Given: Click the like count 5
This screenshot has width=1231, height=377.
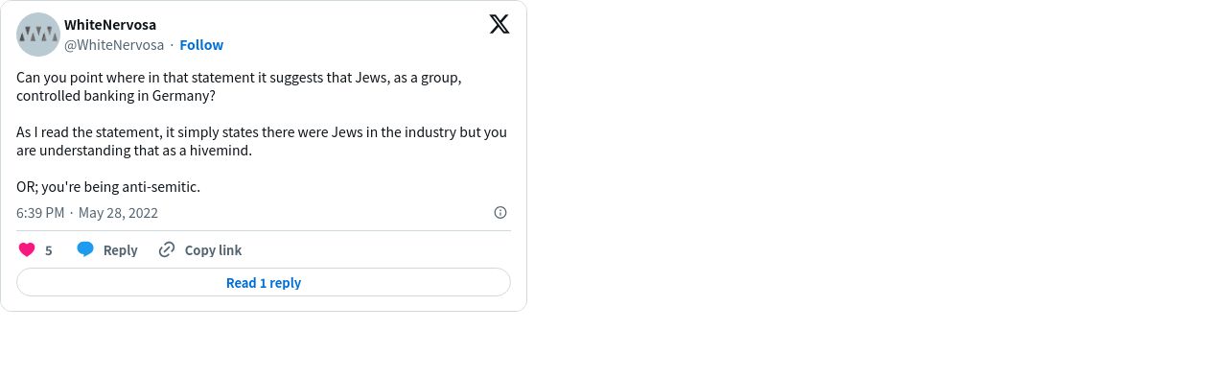Looking at the screenshot, I should [x=49, y=250].
